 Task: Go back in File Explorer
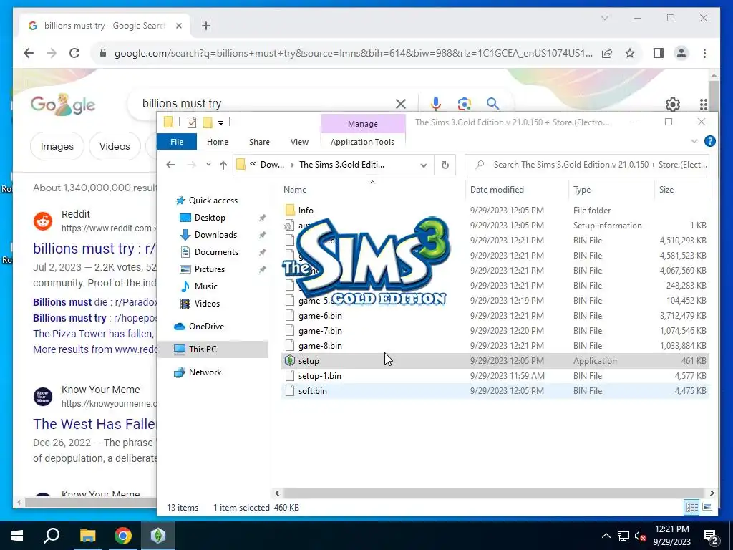170,165
